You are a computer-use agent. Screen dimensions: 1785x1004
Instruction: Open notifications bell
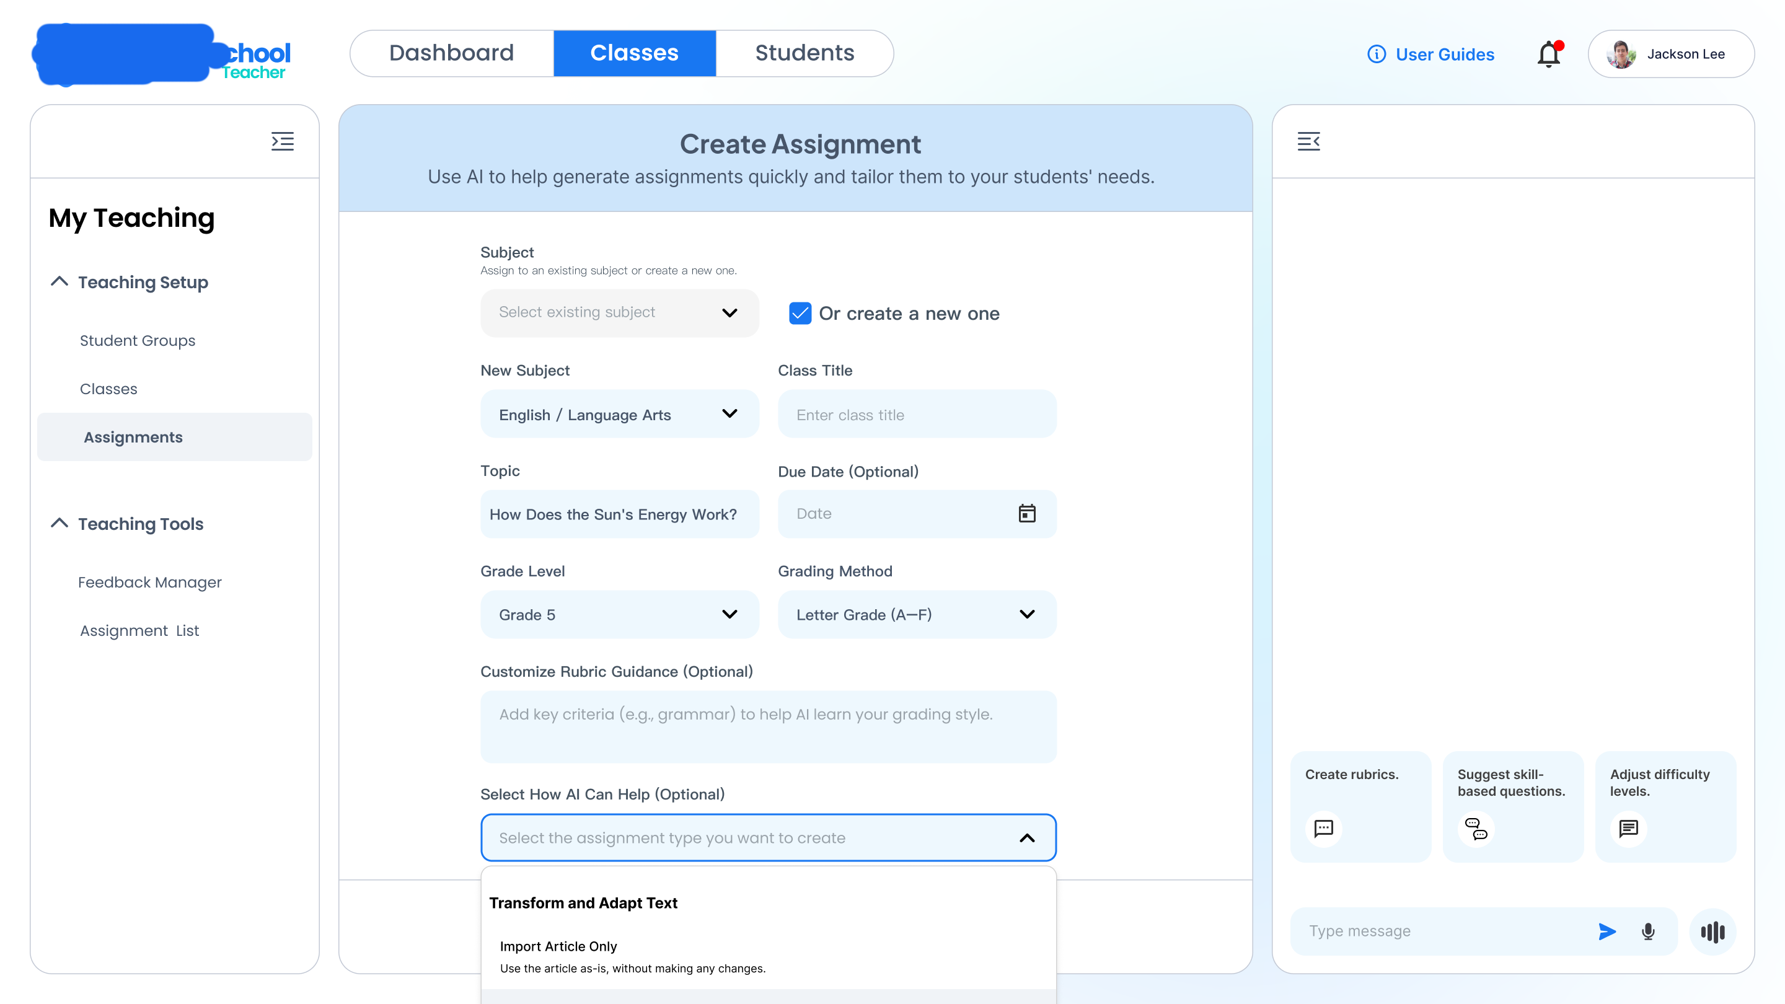[x=1549, y=53]
